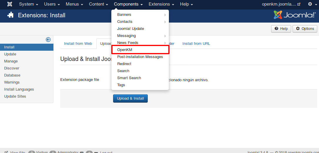The height and width of the screenshot is (153, 319).
Task: Switch to the Install from Web tab
Action: 78,44
